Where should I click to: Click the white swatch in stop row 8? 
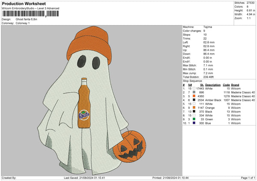click(x=194, y=115)
